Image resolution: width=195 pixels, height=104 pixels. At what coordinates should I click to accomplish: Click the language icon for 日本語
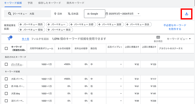69,14
